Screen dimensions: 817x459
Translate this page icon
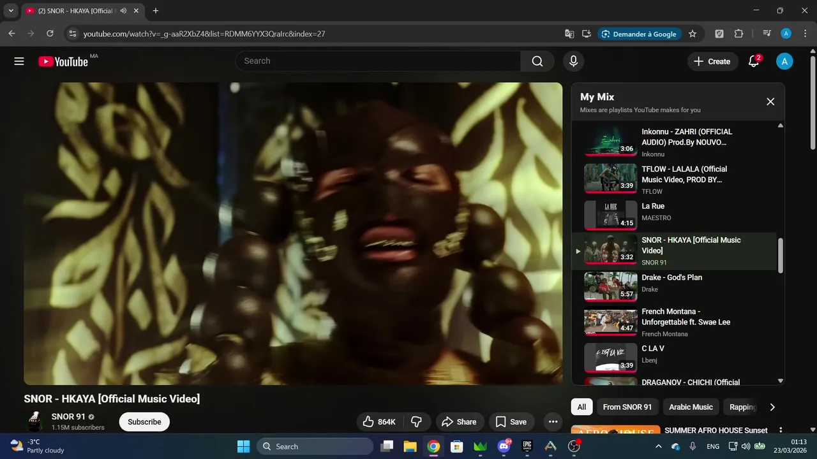click(x=569, y=34)
